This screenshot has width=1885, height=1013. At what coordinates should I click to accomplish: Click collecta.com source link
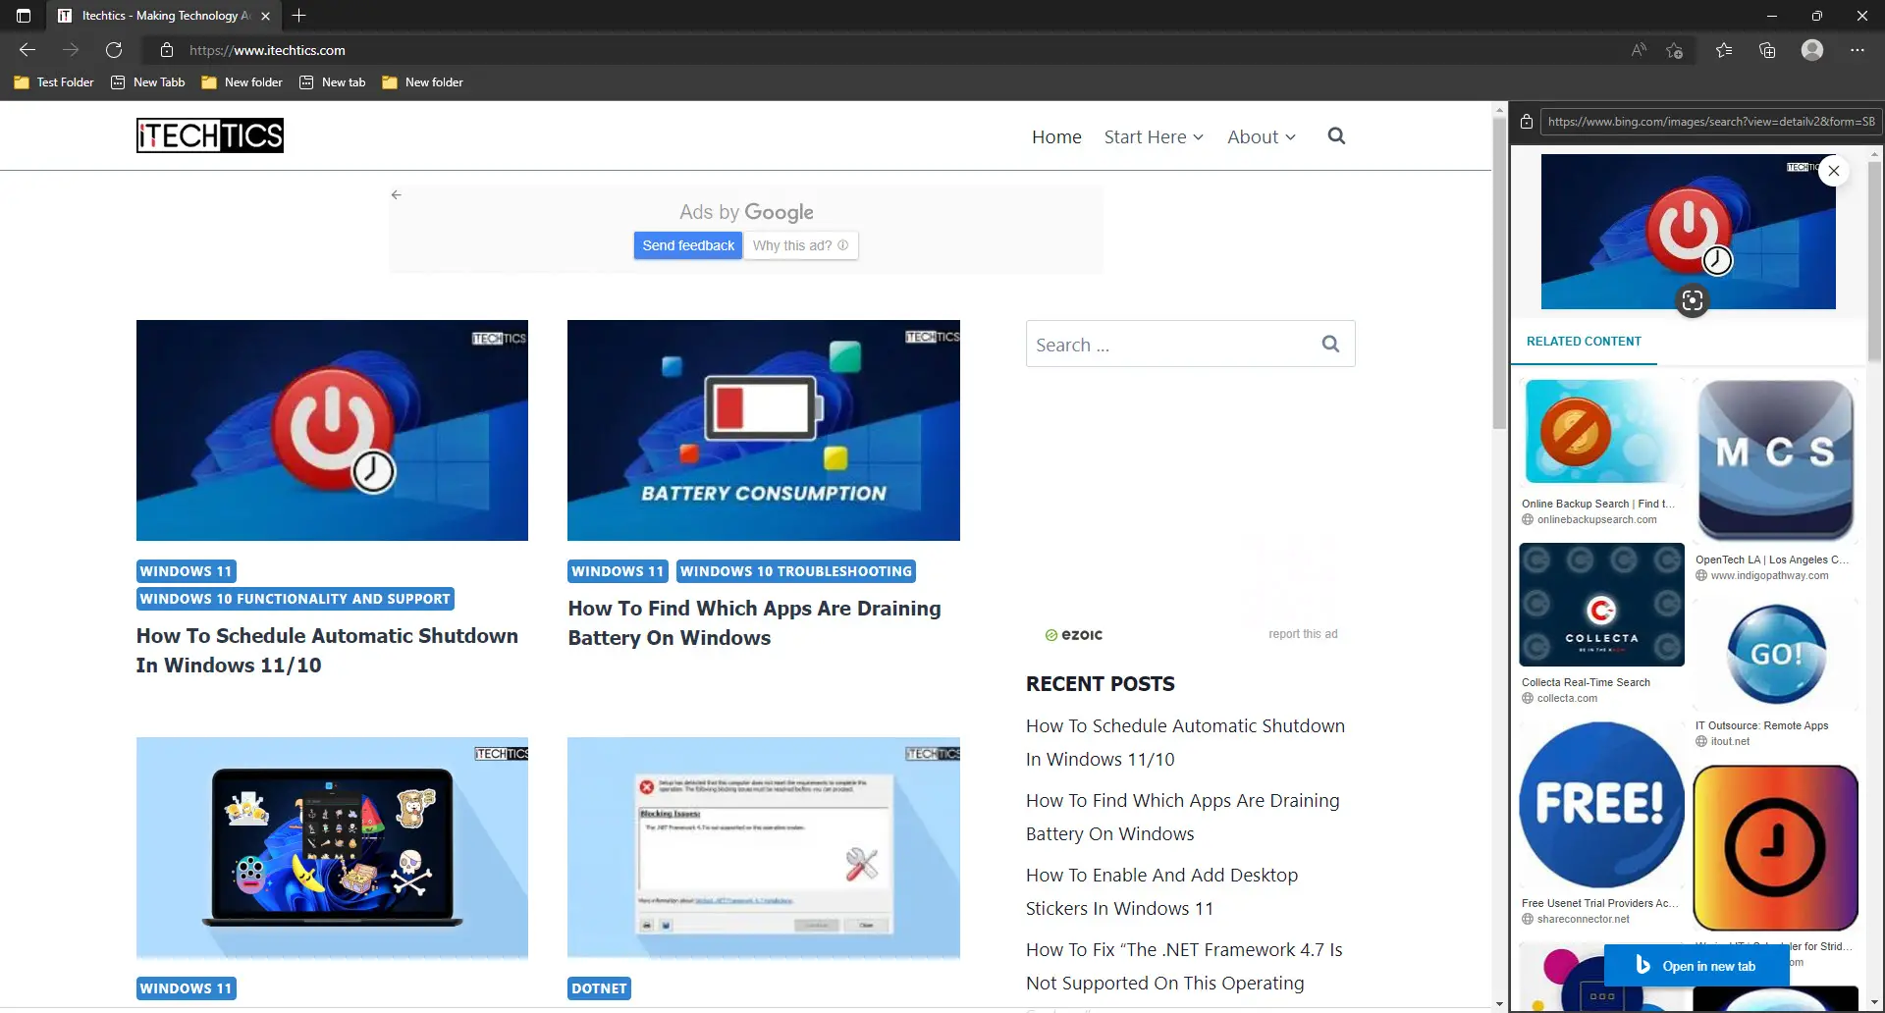pos(1567,699)
